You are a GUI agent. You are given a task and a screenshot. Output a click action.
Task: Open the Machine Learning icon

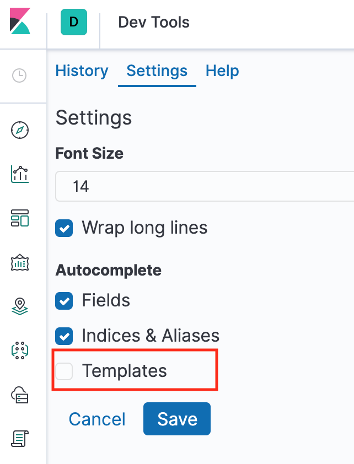19,350
